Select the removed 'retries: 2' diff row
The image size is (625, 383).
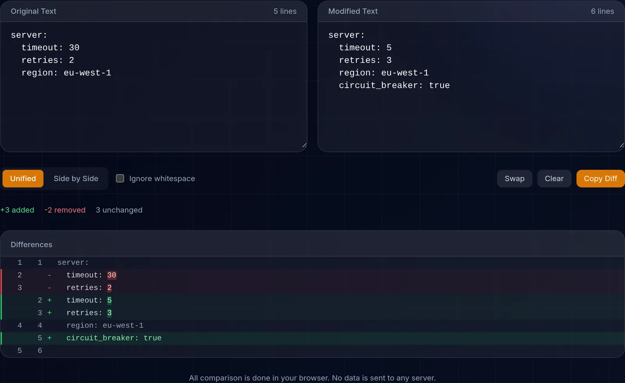click(312, 287)
